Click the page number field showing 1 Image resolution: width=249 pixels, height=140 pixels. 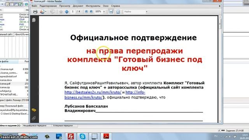click(73, 12)
